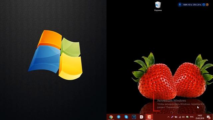Open the battery status tray icon
Viewport: 213px width, 120px height.
[x=176, y=117]
